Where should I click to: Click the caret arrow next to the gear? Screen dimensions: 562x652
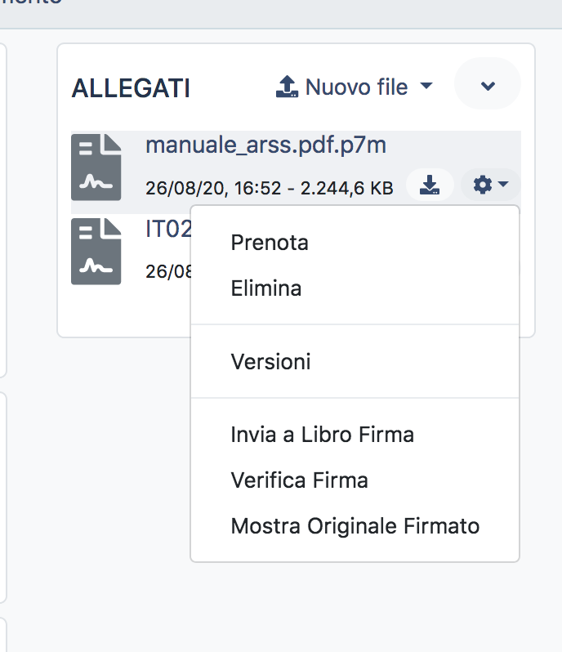pos(503,185)
